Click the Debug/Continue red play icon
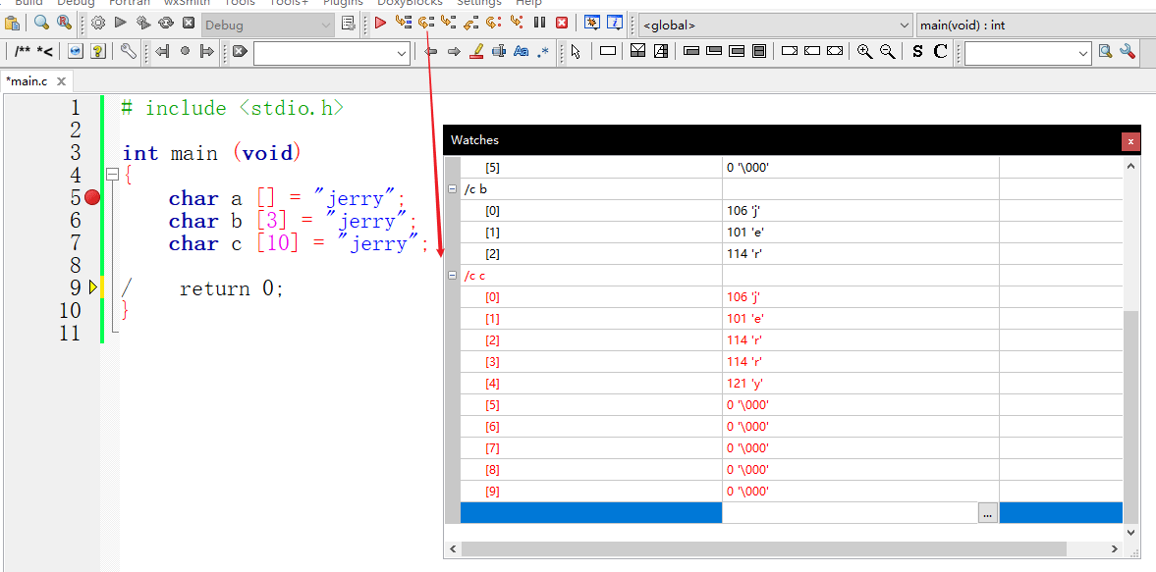 pos(380,23)
